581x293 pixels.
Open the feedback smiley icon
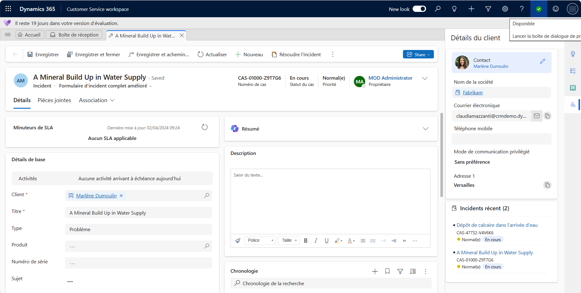pos(556,9)
